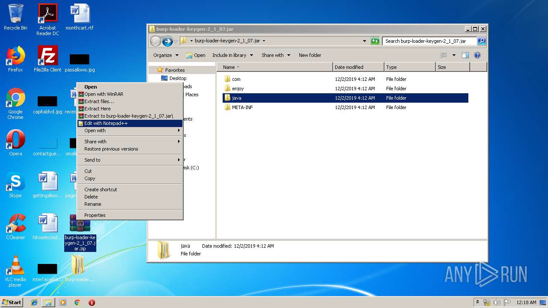Screen dimensions: 548x308
Task: Launch FileZilla Client desktop shortcut
Action: 48,59
